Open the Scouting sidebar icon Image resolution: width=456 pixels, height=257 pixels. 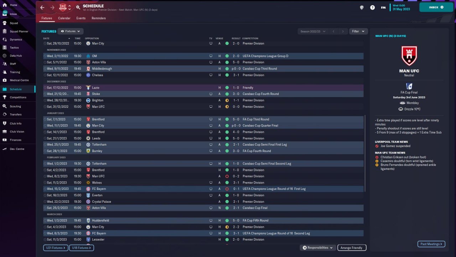click(x=5, y=106)
